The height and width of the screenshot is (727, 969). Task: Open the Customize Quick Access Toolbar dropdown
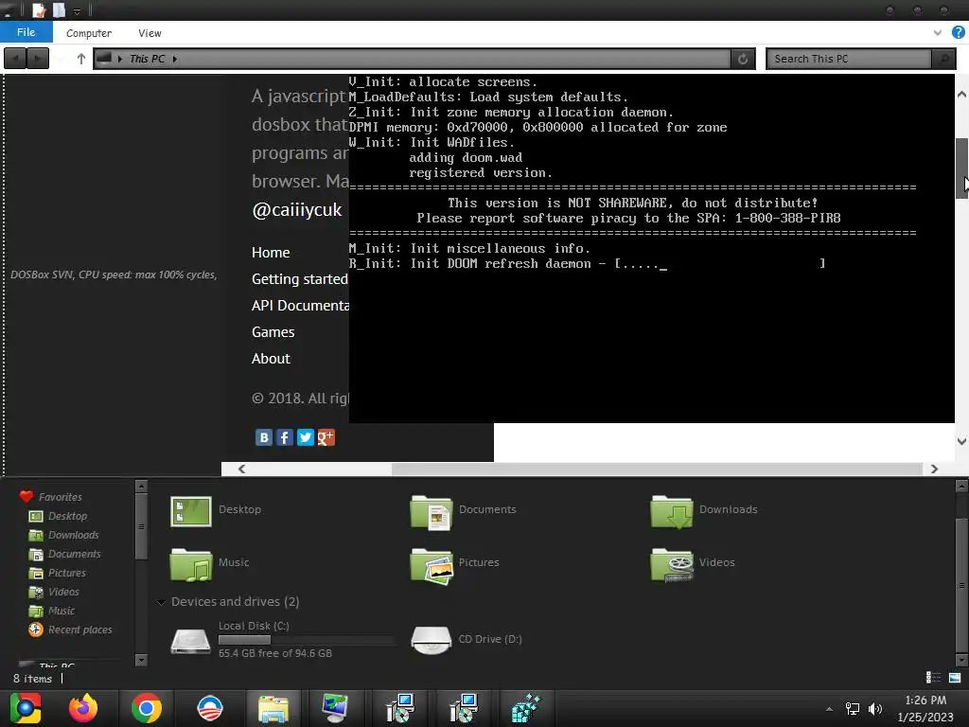(78, 11)
